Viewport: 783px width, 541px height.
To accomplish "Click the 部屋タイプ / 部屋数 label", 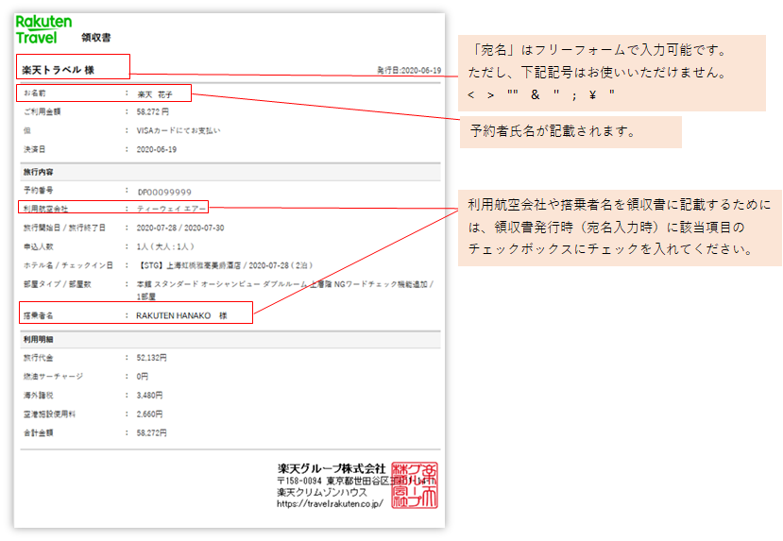I will 58,284.
